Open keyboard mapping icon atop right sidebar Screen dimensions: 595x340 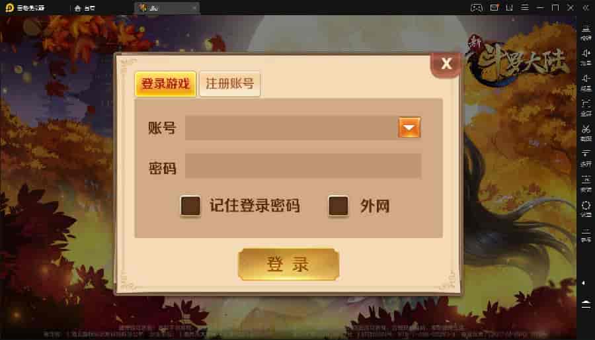[586, 33]
